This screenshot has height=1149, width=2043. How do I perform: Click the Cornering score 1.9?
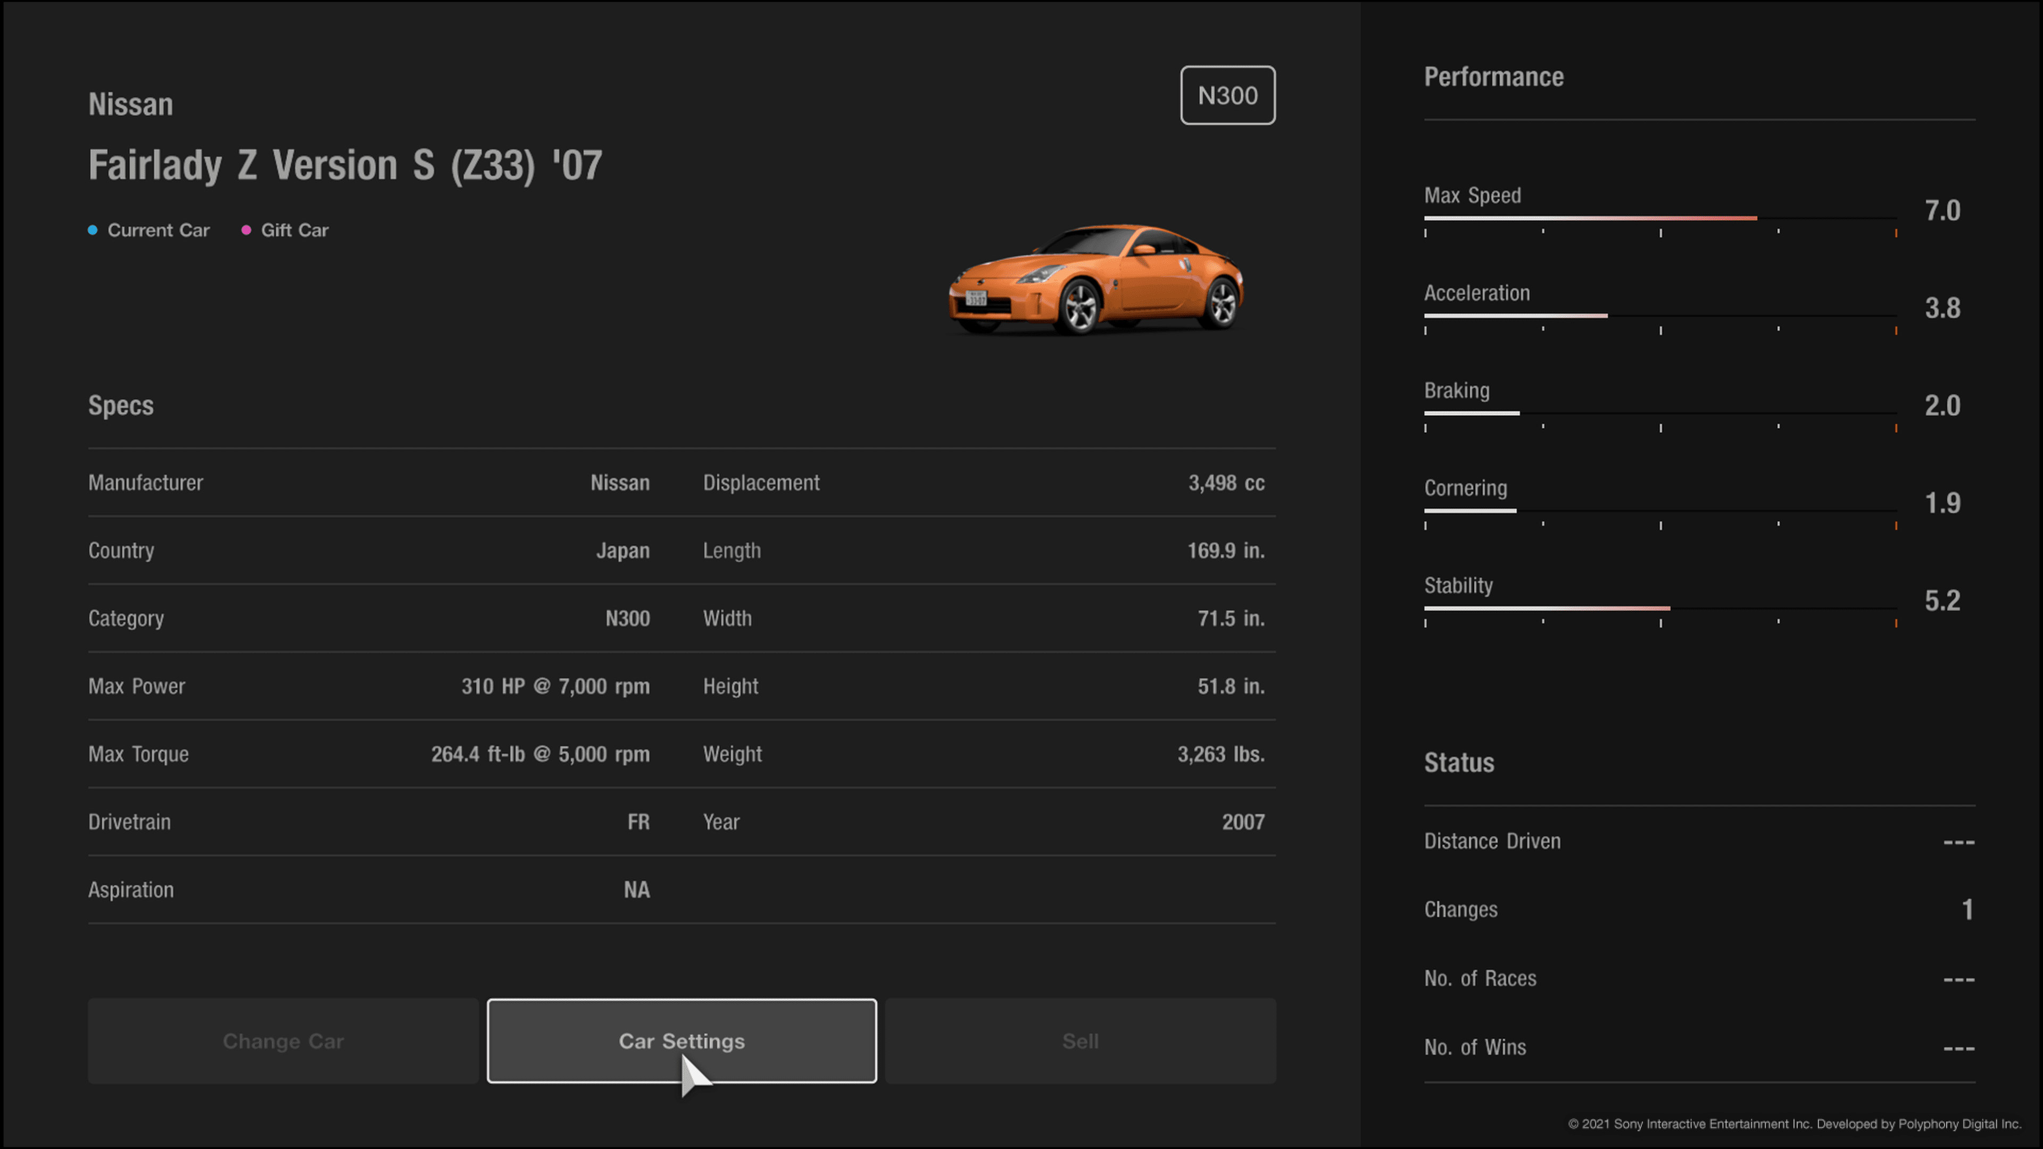pos(1942,504)
